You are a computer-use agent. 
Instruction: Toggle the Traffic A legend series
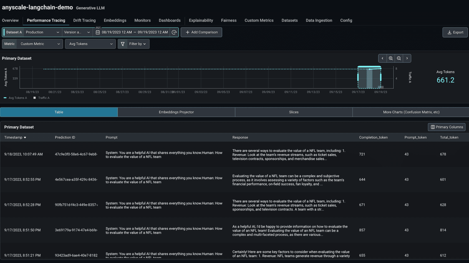click(x=41, y=98)
